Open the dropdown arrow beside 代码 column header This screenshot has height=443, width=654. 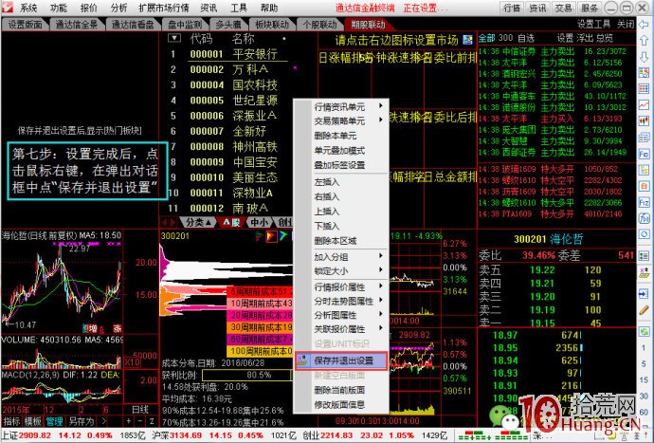click(x=174, y=38)
